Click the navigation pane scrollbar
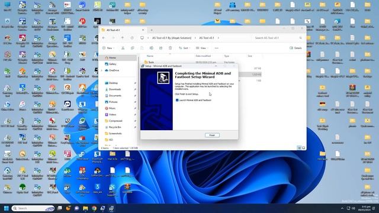 tap(139, 83)
